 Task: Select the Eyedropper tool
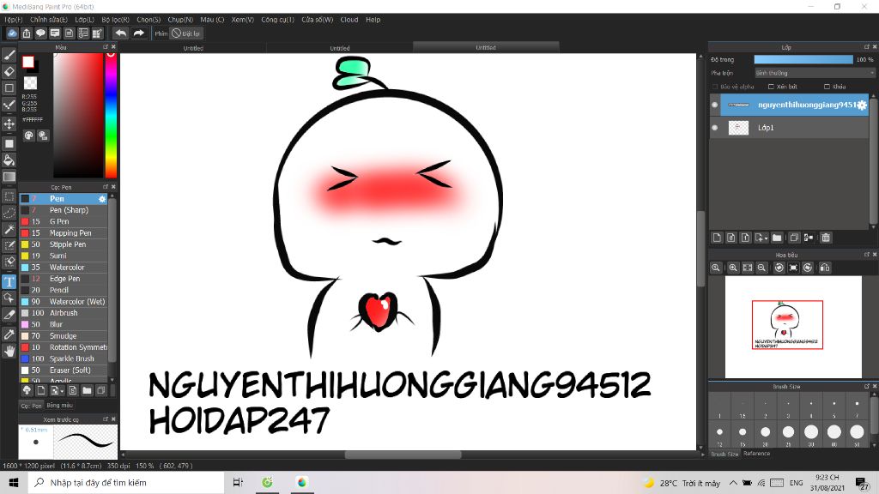pos(9,334)
